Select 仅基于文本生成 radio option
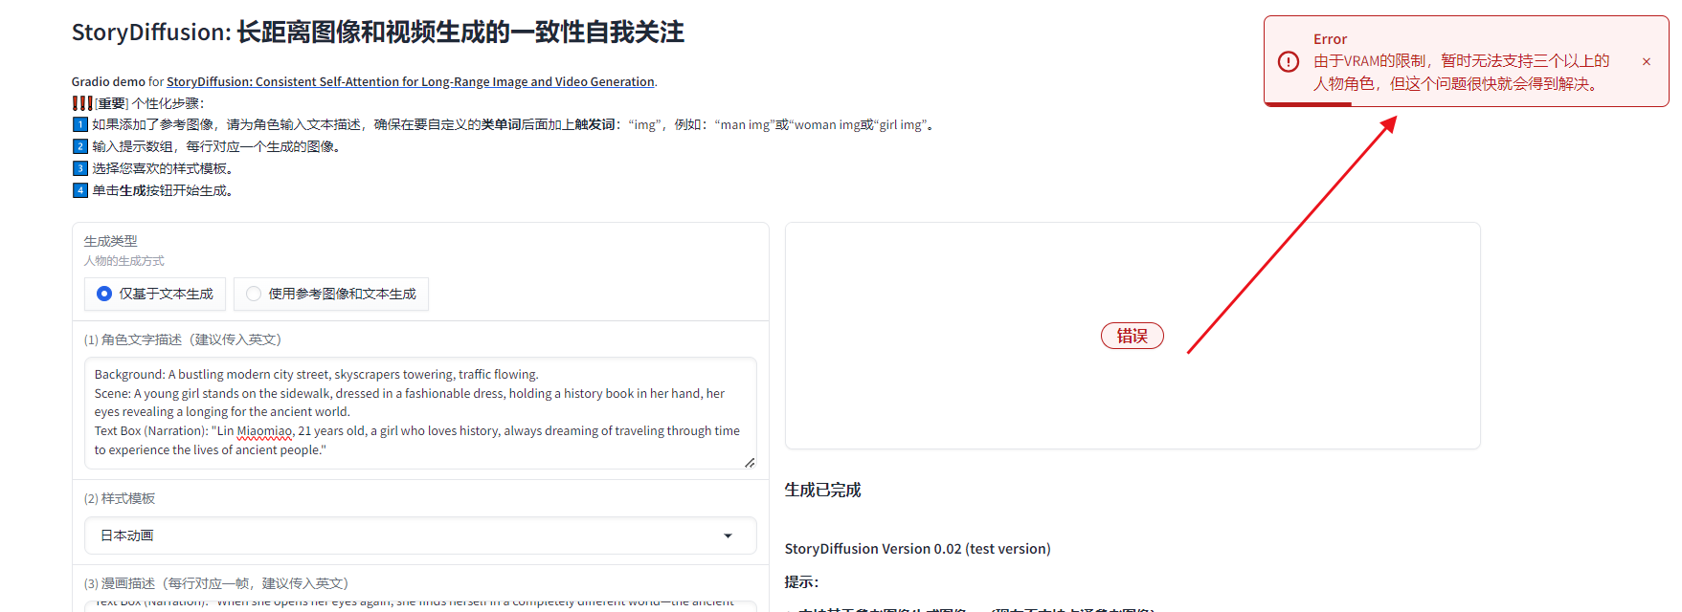Screen dimensions: 1682x612 155,294
